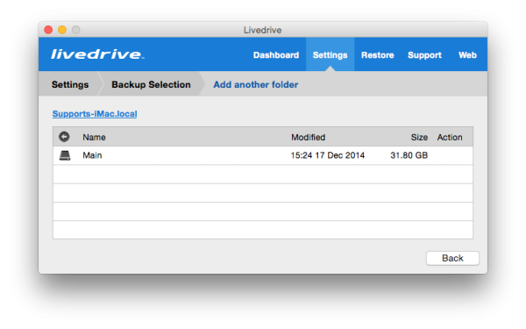Switch to the Settings tab

330,55
